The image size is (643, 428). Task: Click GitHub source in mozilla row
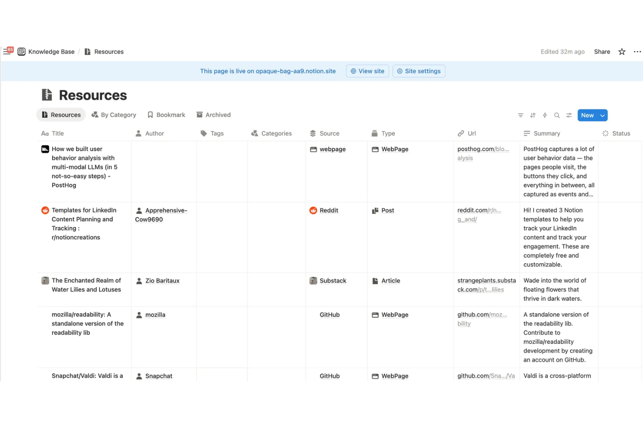coord(329,315)
